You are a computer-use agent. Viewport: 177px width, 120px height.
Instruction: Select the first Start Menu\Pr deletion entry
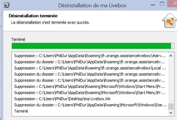pyautogui.click(x=90, y=86)
